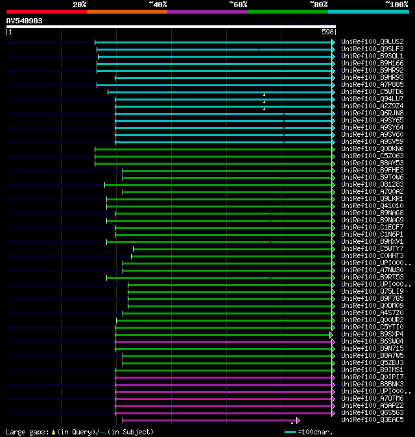Click the UniRef100_A2Z9Z4 label
Screen dimensions: 415x437
pyautogui.click(x=372, y=106)
